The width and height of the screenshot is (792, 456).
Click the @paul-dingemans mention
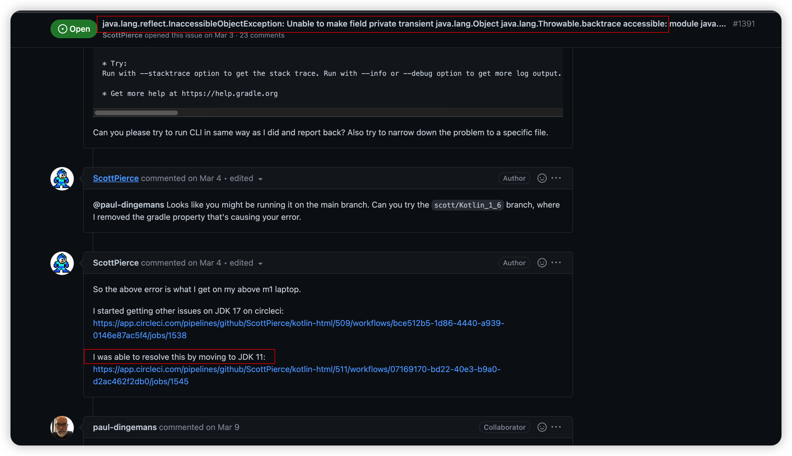point(128,205)
